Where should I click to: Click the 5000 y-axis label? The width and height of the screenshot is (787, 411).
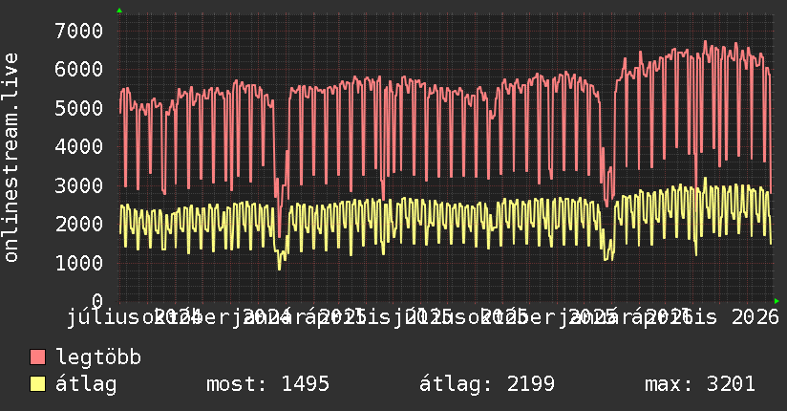[79, 108]
